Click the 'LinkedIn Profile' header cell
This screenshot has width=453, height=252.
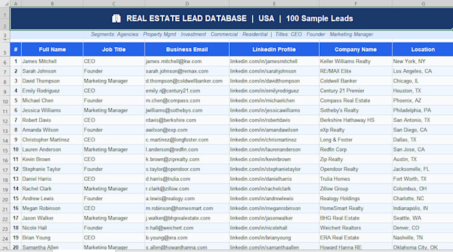click(x=274, y=49)
